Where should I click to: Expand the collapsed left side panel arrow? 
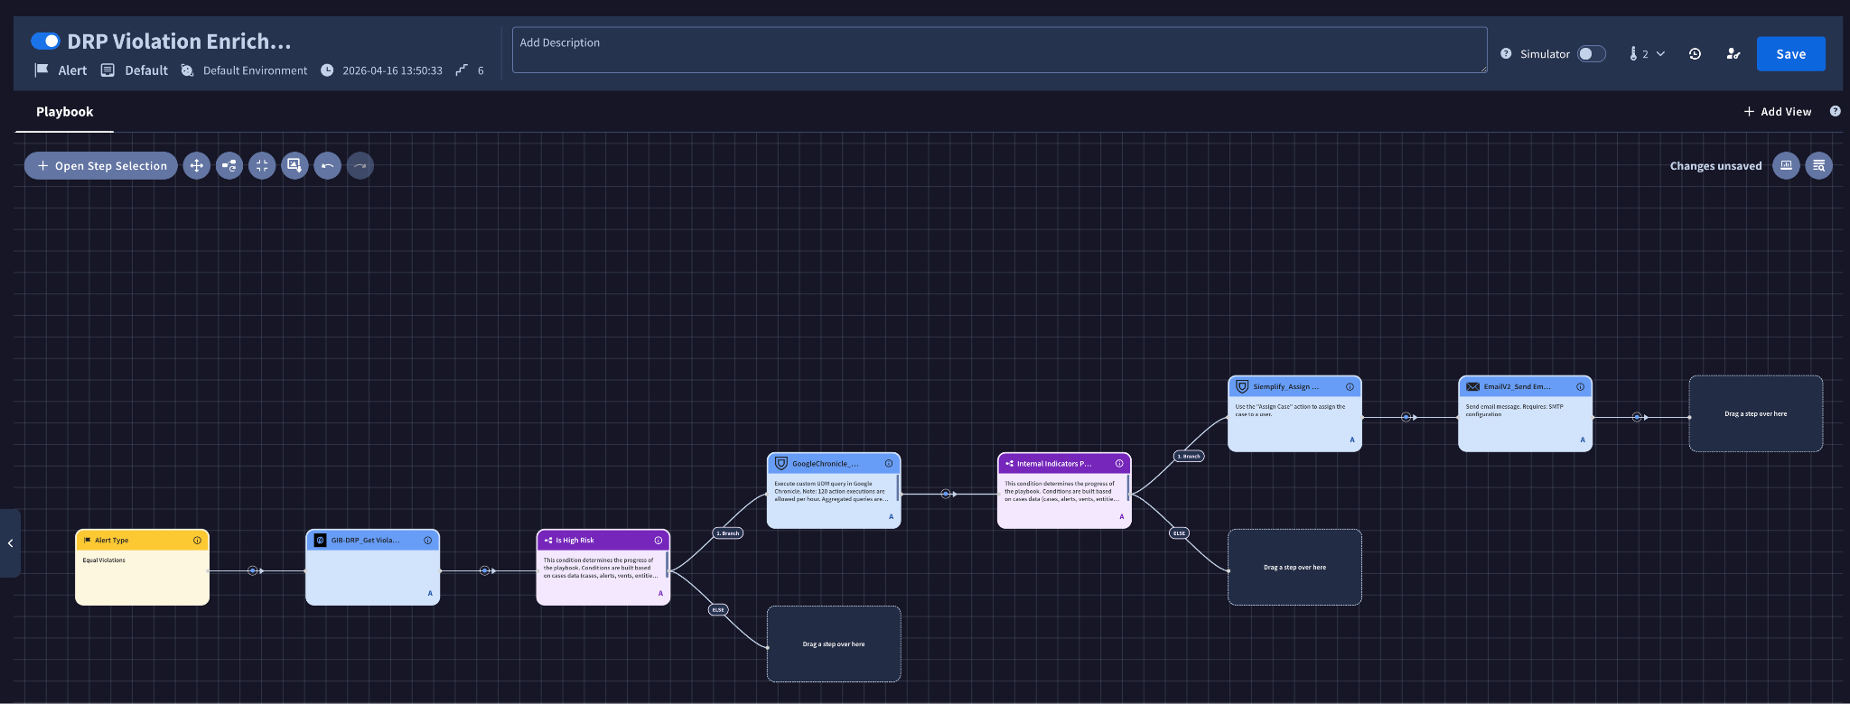[10, 543]
